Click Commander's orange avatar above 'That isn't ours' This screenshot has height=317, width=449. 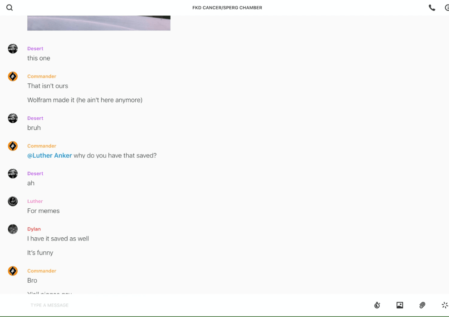tap(13, 77)
